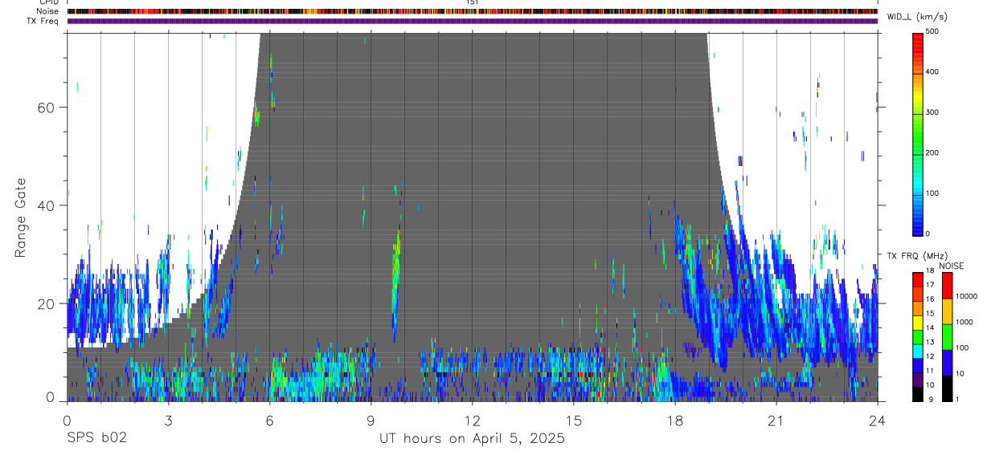Click the red swatch at top of TX FRQ legend

coord(918,280)
